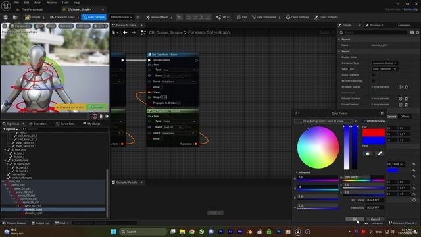Switch to the My Blueprint tab

click(91, 124)
